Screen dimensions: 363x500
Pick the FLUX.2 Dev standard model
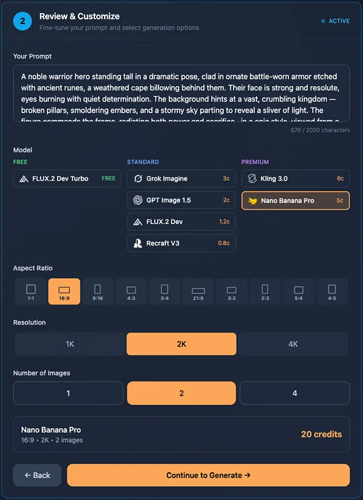(181, 221)
